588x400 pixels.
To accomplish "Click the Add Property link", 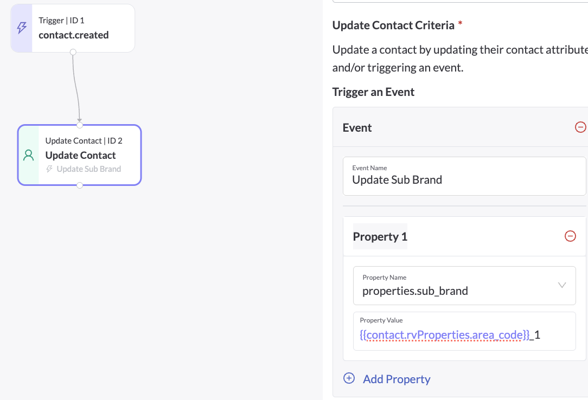I will (397, 379).
